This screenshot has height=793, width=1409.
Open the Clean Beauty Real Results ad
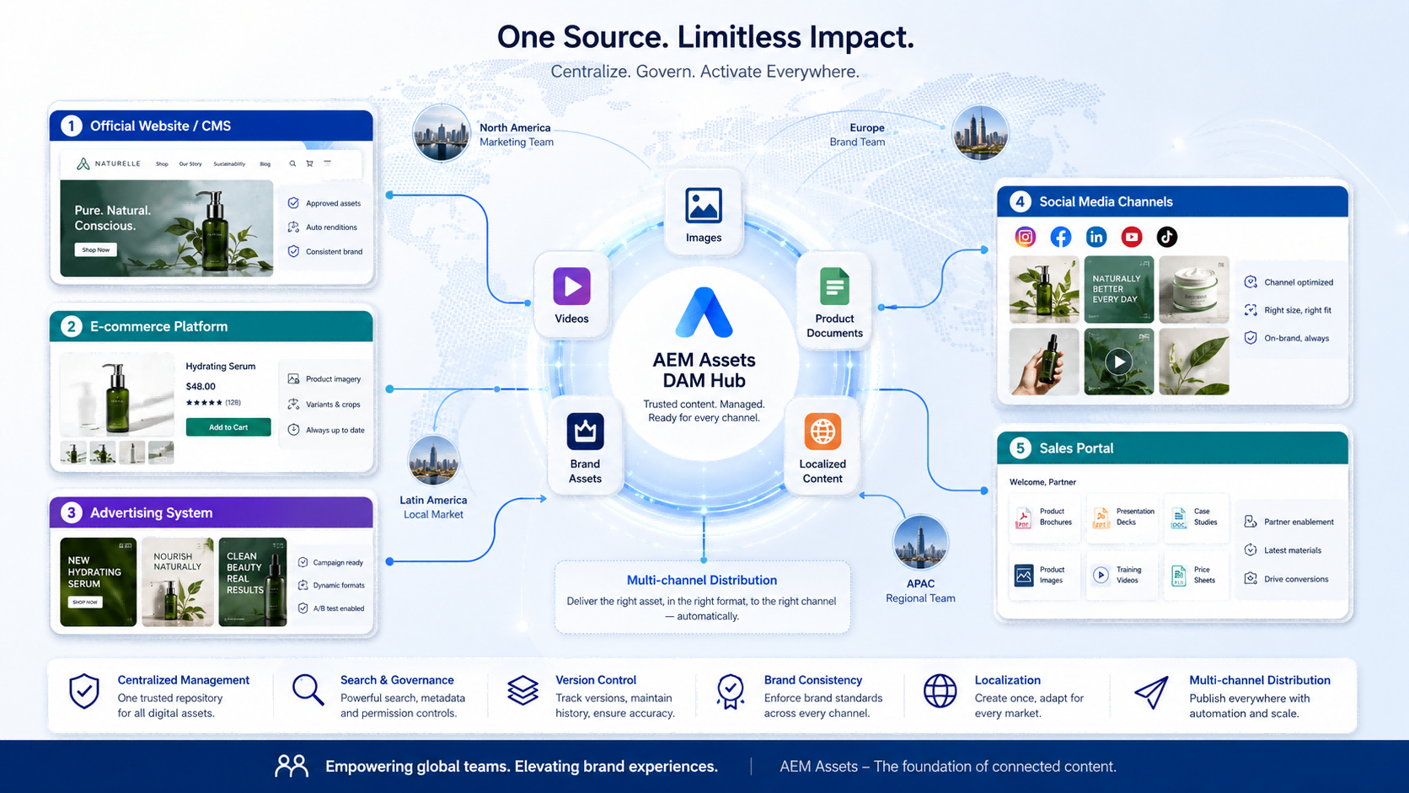[253, 581]
